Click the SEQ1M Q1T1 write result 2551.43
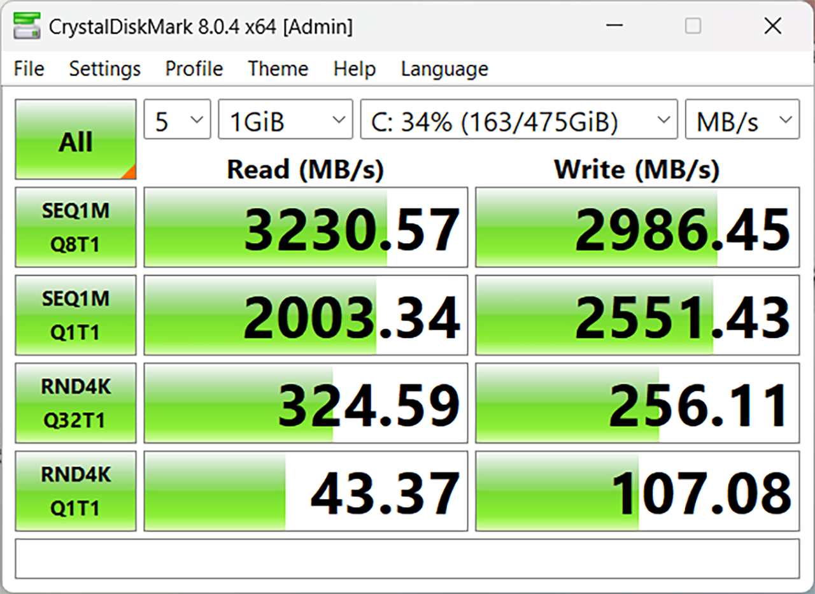Screen dimensions: 815x594 [637, 315]
